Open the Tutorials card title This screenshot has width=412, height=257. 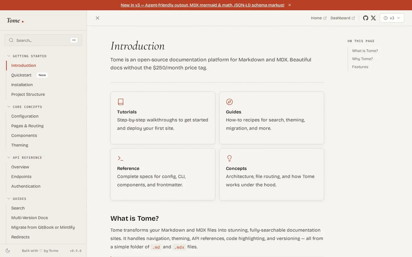127,112
